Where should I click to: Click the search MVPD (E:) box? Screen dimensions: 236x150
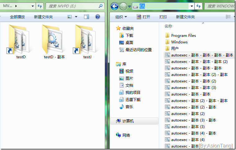(73, 6)
